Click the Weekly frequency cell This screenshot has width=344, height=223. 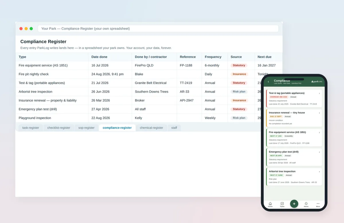214,118
